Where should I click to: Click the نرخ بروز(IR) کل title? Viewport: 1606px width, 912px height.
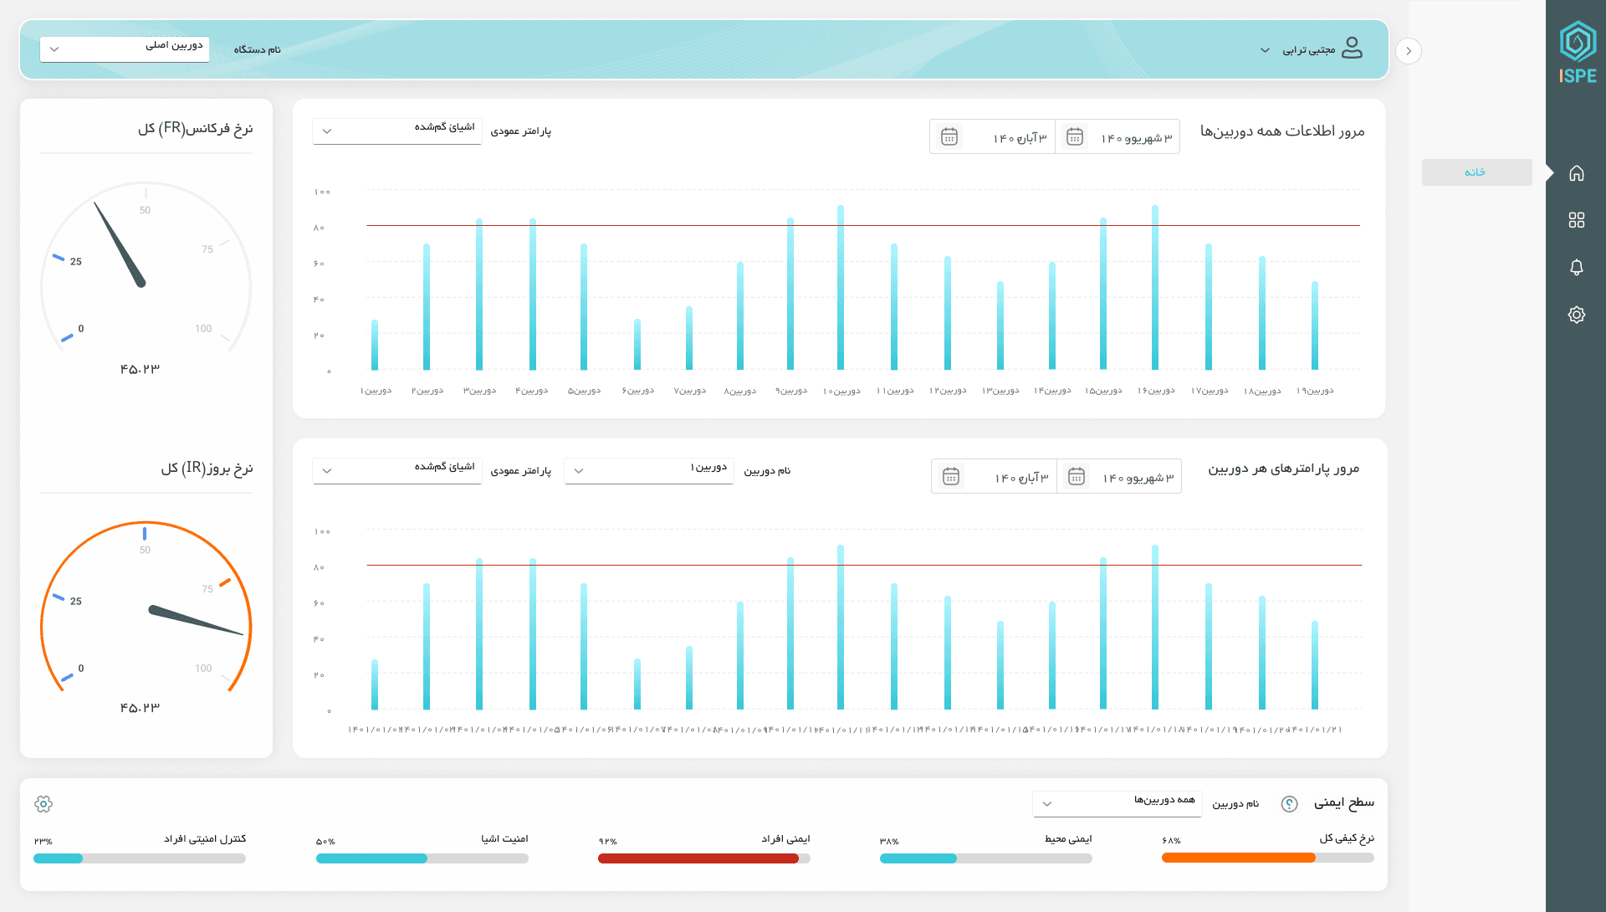pyautogui.click(x=207, y=469)
